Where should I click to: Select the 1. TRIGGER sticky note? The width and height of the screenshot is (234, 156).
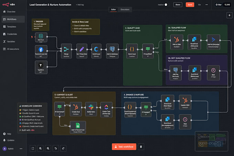pos(41,25)
